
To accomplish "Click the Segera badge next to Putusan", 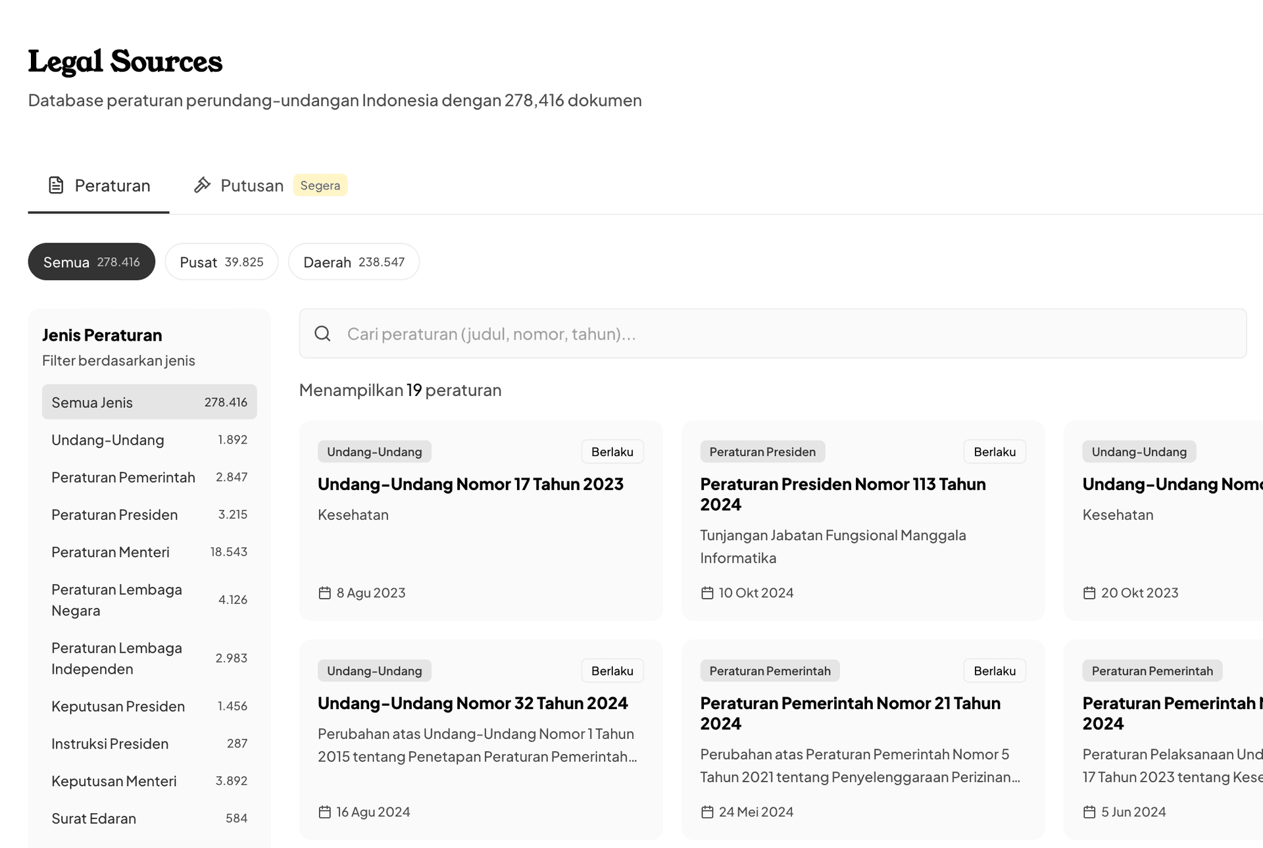I will pyautogui.click(x=320, y=186).
